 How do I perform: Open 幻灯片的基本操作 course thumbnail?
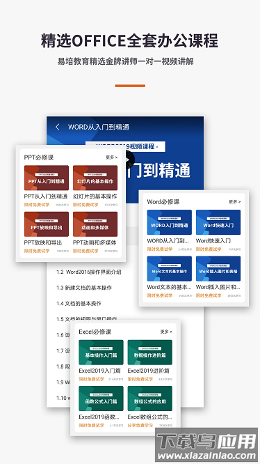[95, 178]
